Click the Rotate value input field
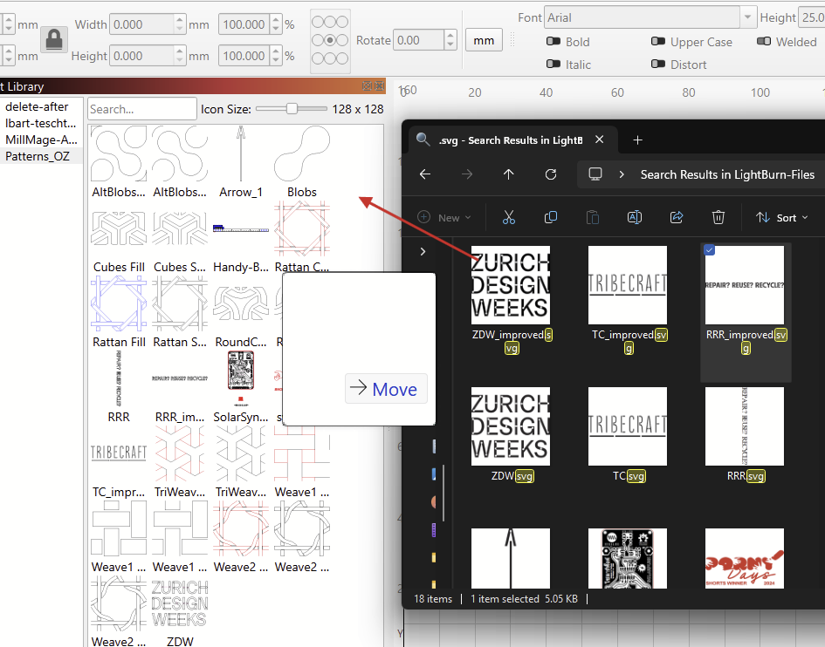The image size is (825, 647). click(x=419, y=40)
